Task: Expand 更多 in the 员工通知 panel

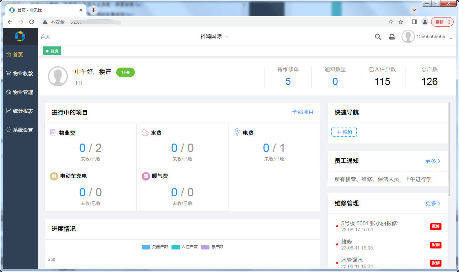Action: (433, 161)
